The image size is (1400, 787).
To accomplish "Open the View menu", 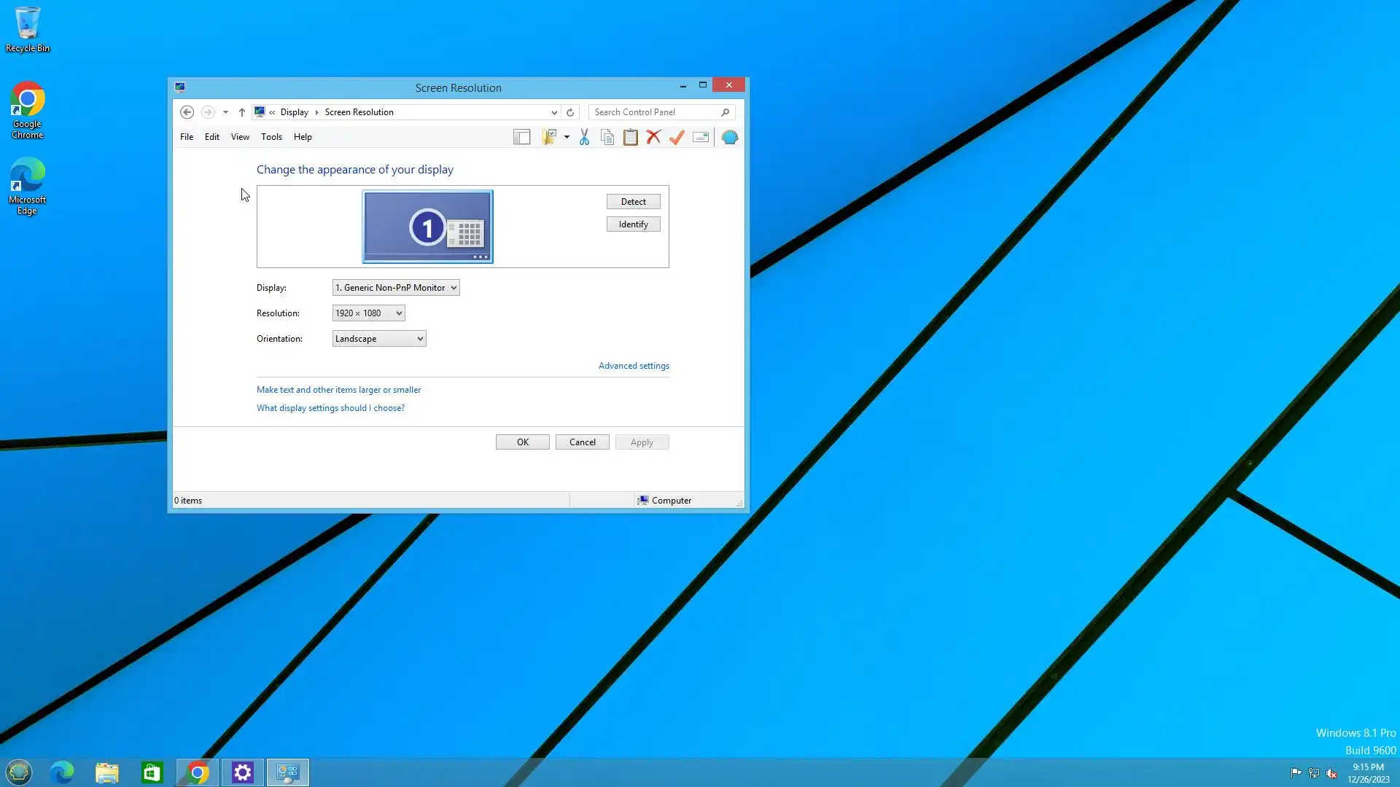I will tap(240, 137).
